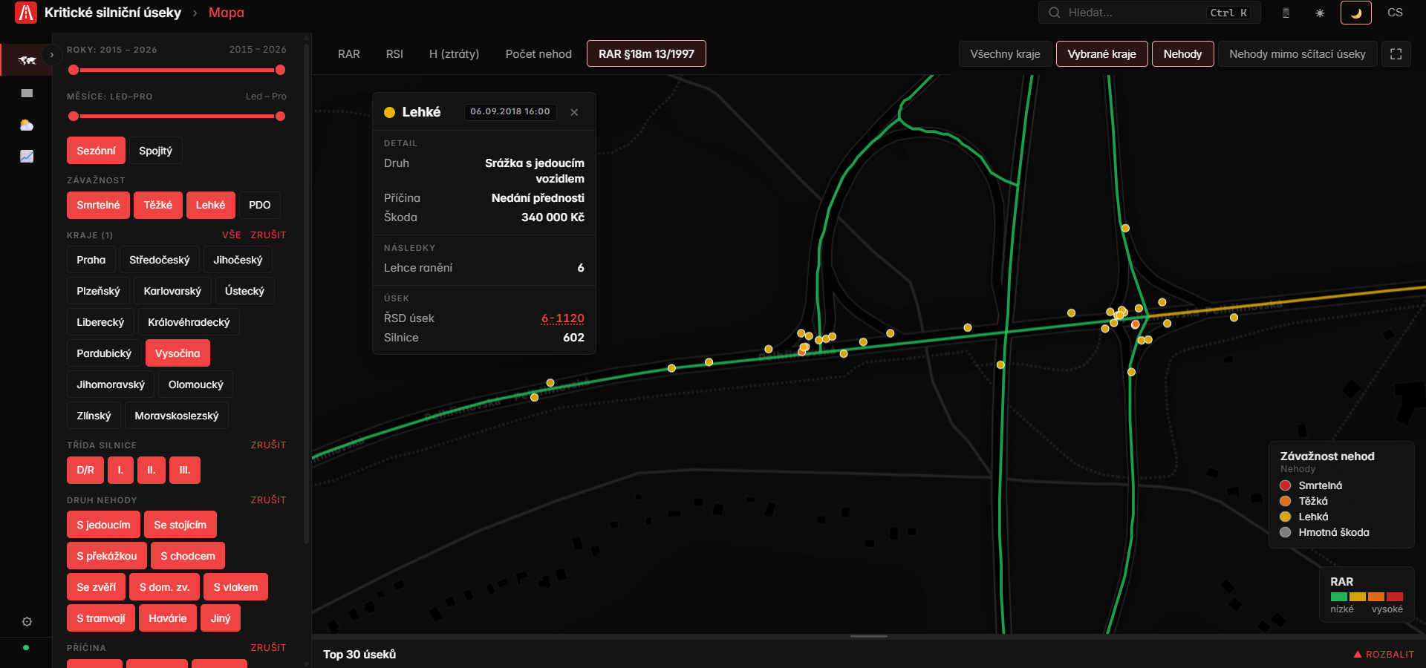This screenshot has height=668, width=1426.
Task: Toggle Havárie accident type
Action: click(x=167, y=618)
